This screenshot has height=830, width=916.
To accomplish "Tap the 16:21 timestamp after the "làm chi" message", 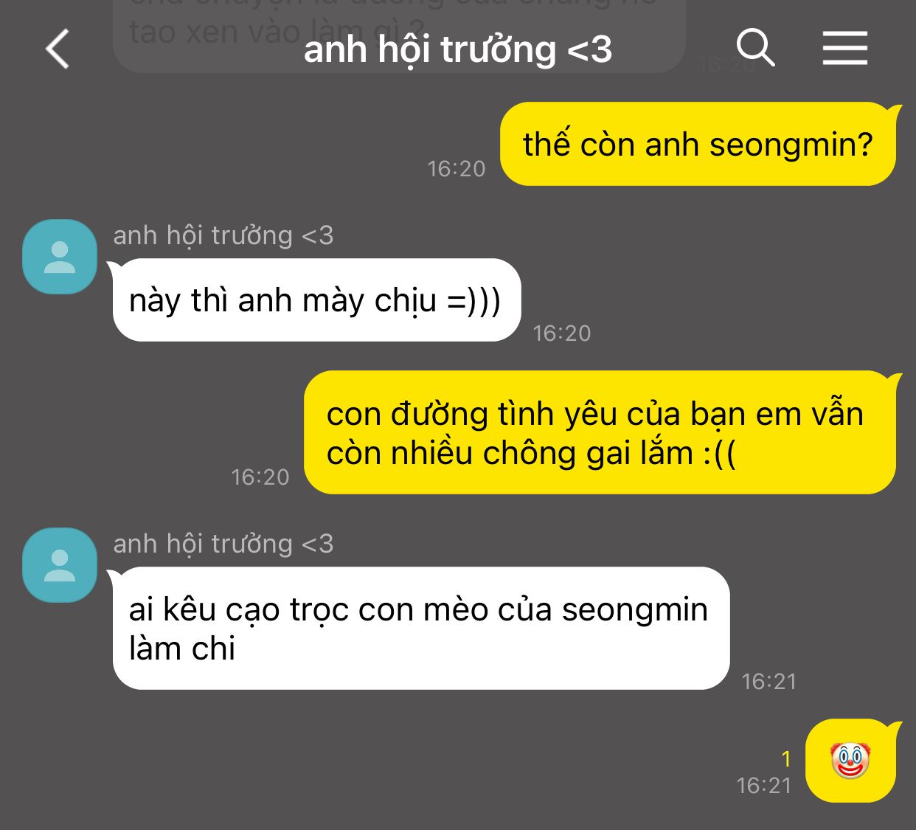I will 769,681.
